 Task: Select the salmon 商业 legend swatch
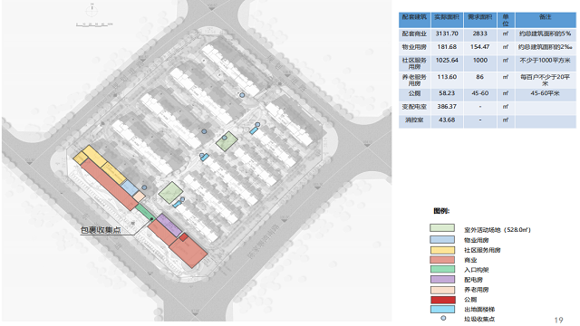(442, 260)
